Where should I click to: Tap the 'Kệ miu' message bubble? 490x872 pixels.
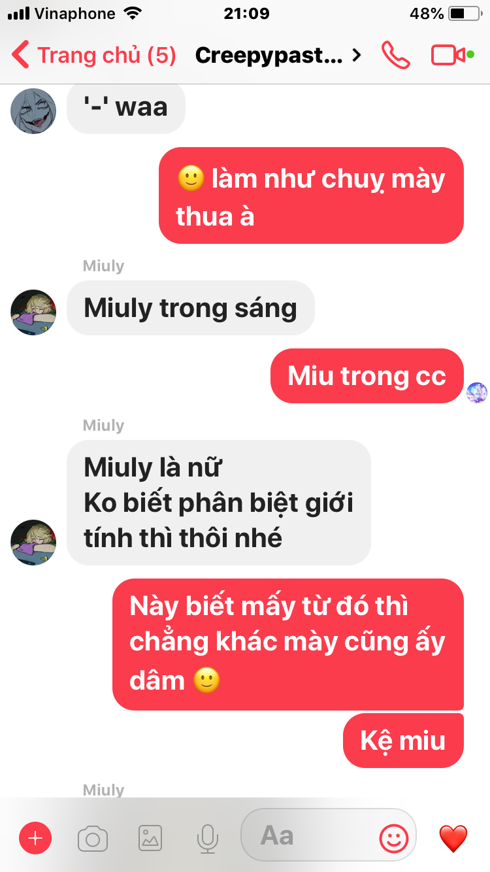click(403, 741)
